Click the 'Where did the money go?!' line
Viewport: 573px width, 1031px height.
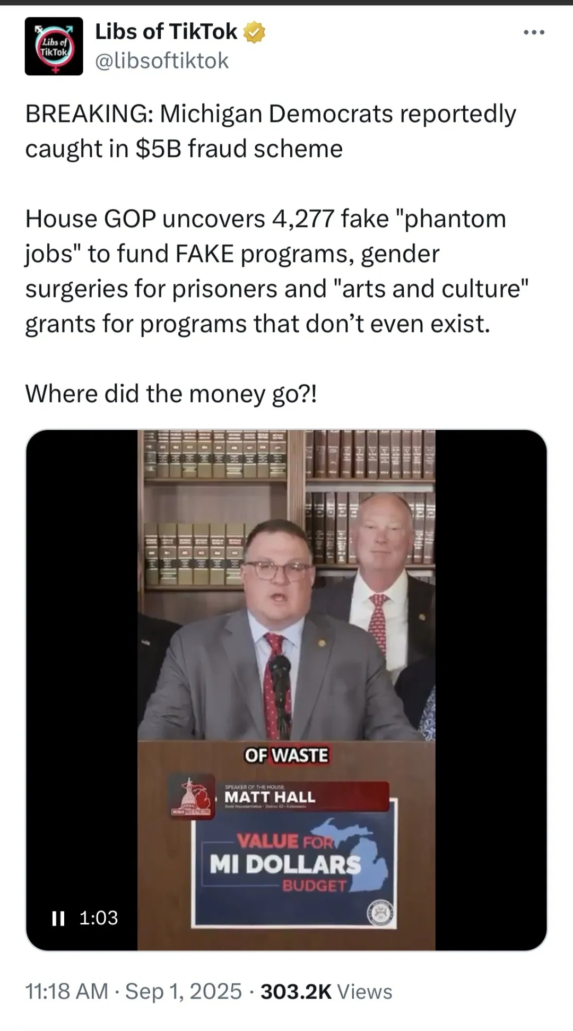pos(171,394)
